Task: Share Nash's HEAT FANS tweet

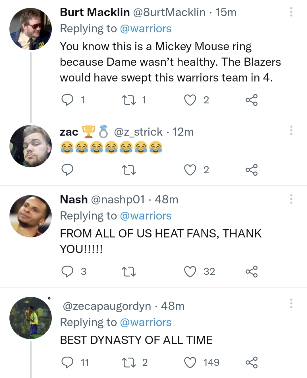Action: (251, 272)
